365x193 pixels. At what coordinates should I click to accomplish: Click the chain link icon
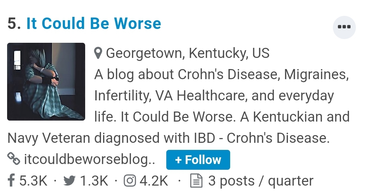click(x=13, y=159)
